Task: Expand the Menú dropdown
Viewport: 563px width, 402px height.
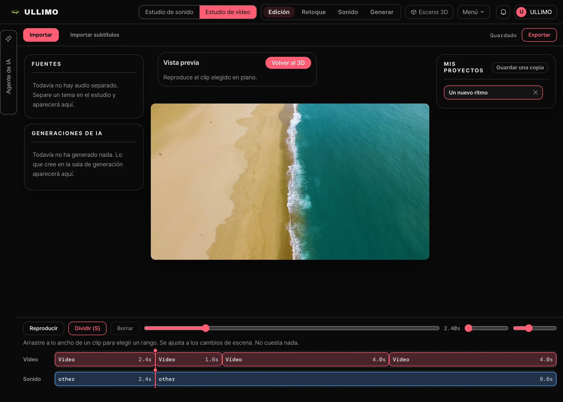Action: click(474, 12)
